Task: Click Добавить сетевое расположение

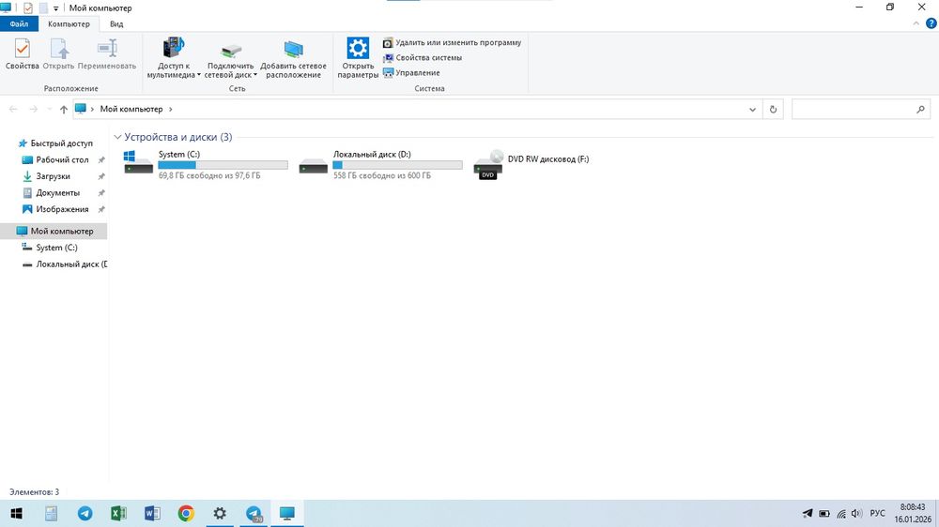Action: pyautogui.click(x=293, y=58)
